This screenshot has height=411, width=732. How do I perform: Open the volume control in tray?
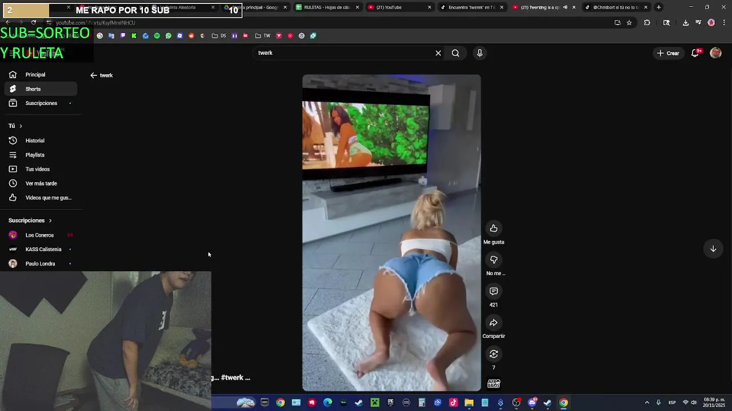coord(695,403)
